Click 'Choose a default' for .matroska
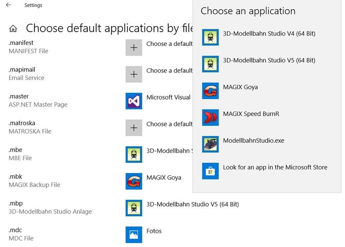 coord(169,124)
